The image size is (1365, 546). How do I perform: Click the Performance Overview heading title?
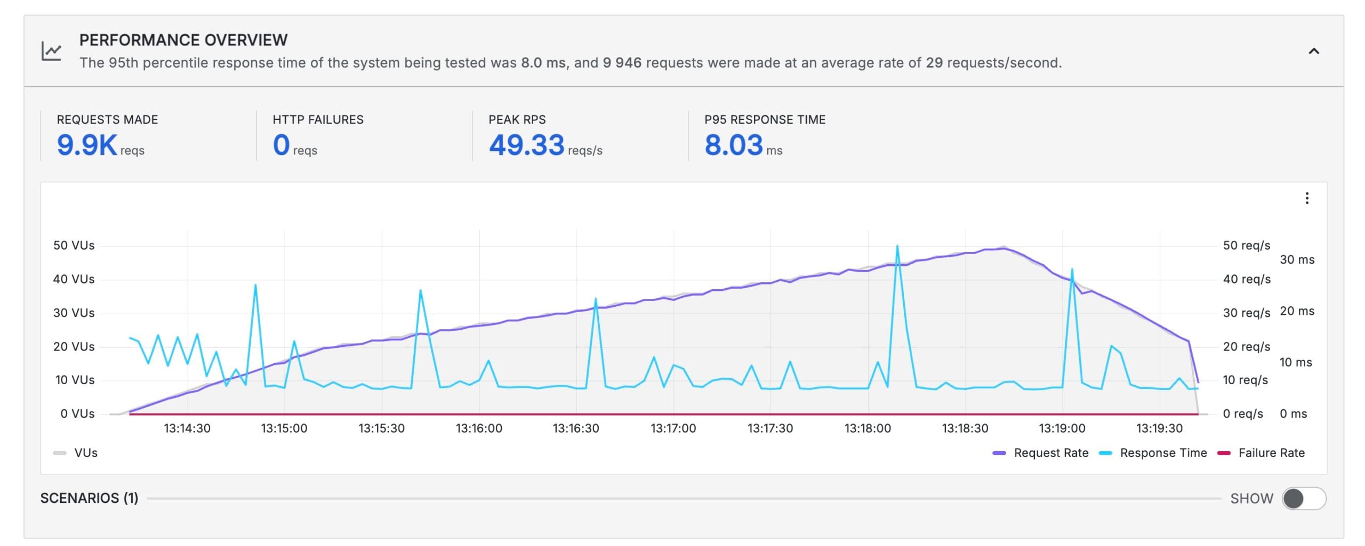click(x=183, y=40)
